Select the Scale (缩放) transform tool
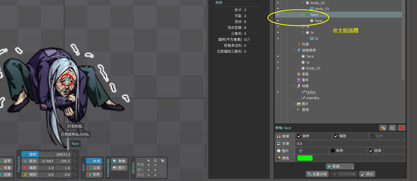This screenshot has height=181, width=417. coord(30,168)
